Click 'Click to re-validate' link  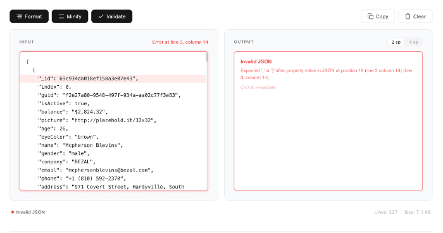(x=258, y=87)
